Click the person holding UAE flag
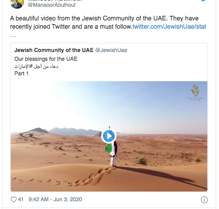The image size is (219, 209). pos(112,150)
